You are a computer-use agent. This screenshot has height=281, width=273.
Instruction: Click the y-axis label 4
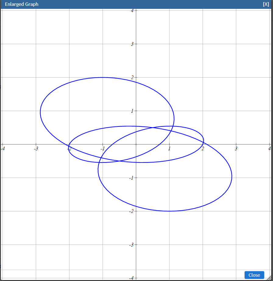tap(132, 10)
